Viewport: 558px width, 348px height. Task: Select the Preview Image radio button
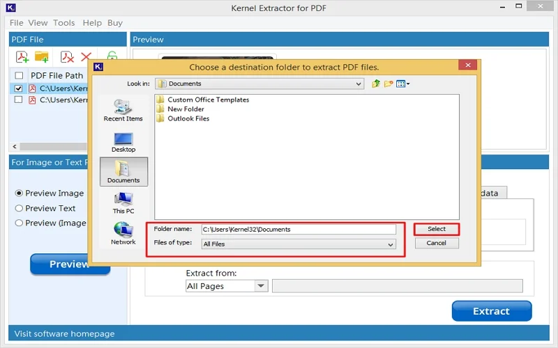click(19, 193)
